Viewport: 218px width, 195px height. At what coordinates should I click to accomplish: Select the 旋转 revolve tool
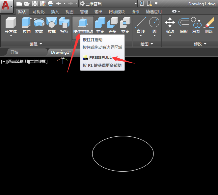coord(39,25)
